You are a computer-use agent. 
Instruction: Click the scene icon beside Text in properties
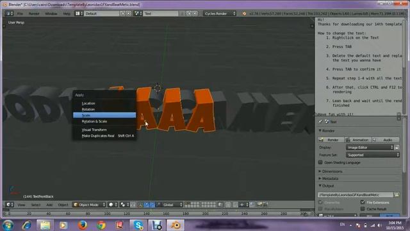pos(327,121)
